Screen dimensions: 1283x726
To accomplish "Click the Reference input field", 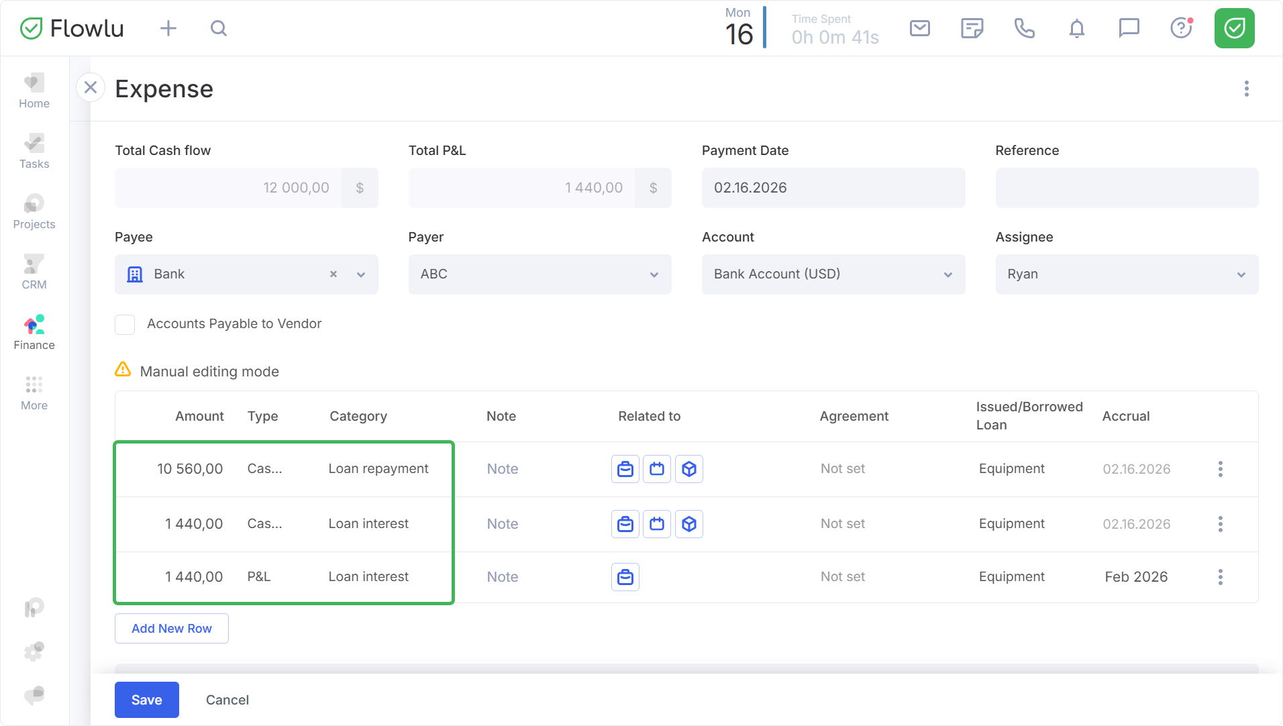I will (x=1126, y=188).
